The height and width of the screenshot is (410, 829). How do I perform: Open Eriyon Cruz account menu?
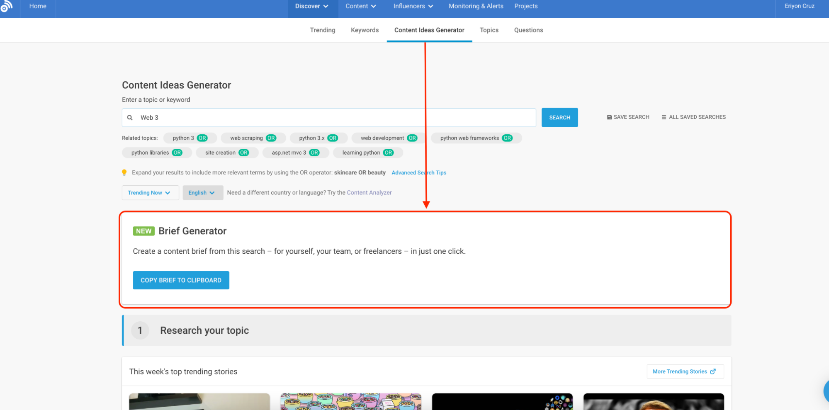(x=799, y=6)
